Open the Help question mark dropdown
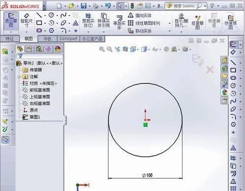This screenshot has height=191, width=245. 218,6
